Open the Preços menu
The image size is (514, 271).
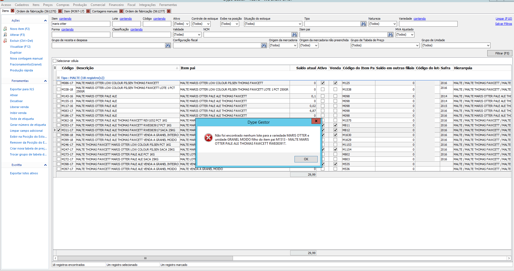pos(48,5)
